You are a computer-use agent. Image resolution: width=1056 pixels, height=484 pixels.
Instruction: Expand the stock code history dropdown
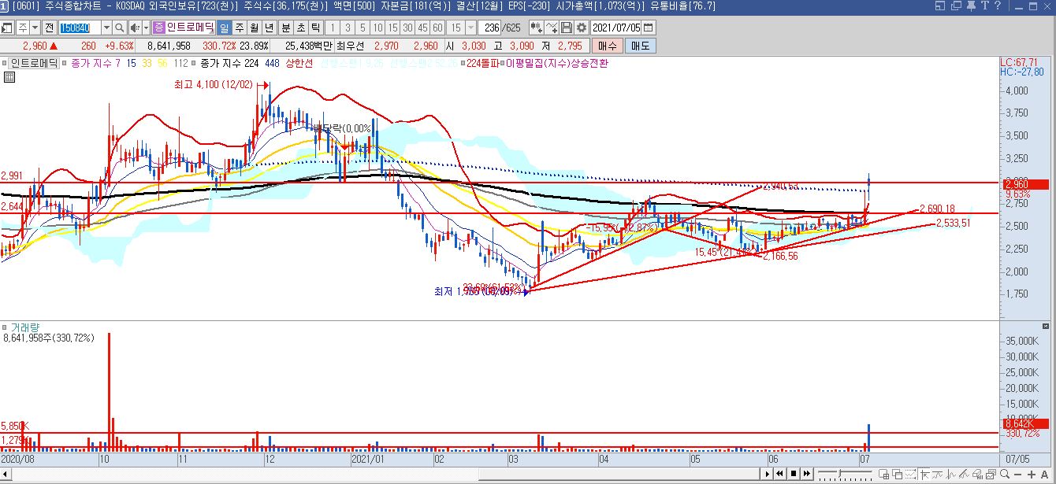(106, 28)
